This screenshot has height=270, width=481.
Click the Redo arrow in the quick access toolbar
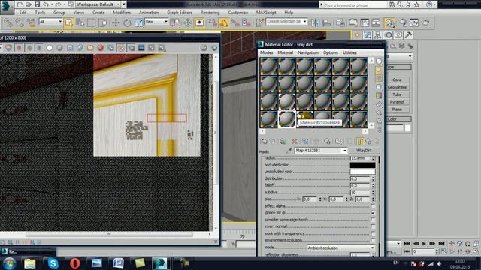(x=58, y=4)
